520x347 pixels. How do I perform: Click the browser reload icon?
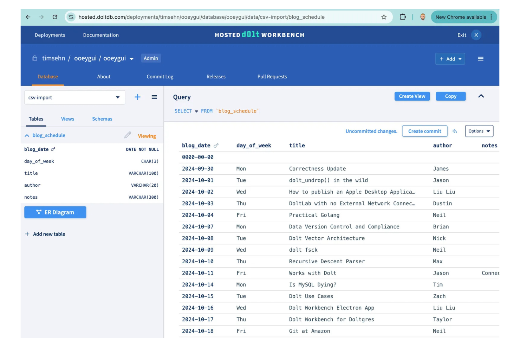55,17
